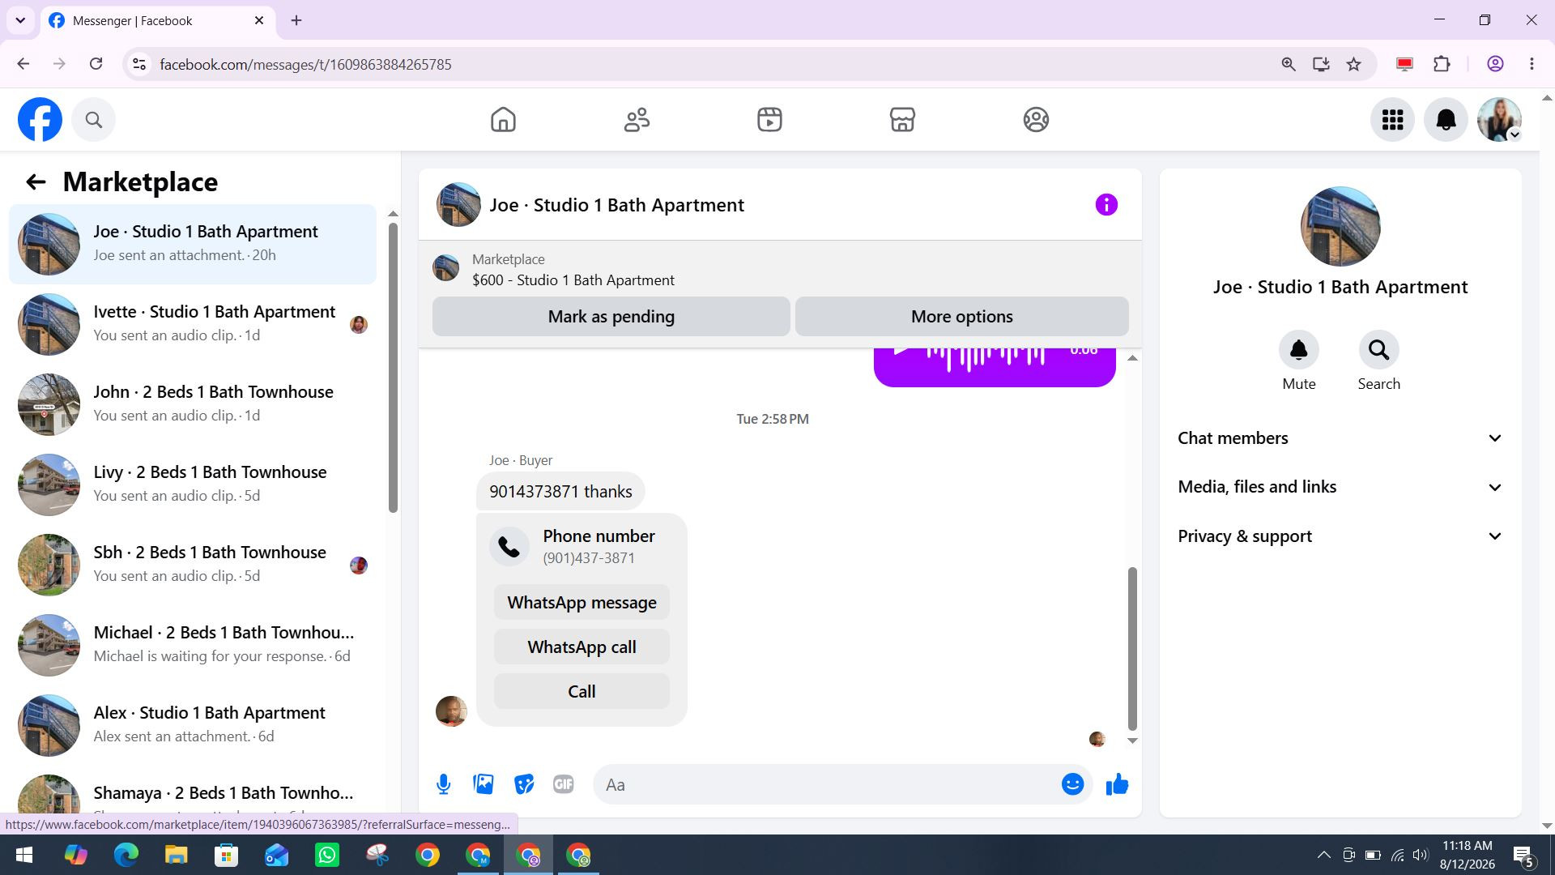Open Microsoft Edge from the taskbar
This screenshot has width=1555, height=875.
[126, 855]
